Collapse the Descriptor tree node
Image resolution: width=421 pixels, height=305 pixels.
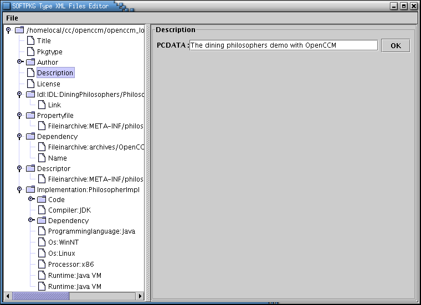[x=19, y=168]
